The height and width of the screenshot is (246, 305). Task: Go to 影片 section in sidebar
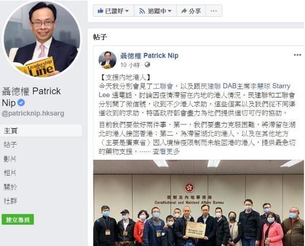pos(10,159)
